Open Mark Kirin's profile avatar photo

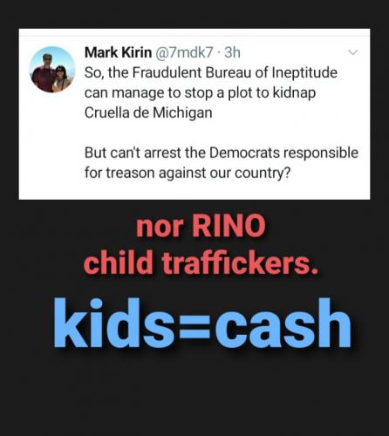tap(52, 69)
